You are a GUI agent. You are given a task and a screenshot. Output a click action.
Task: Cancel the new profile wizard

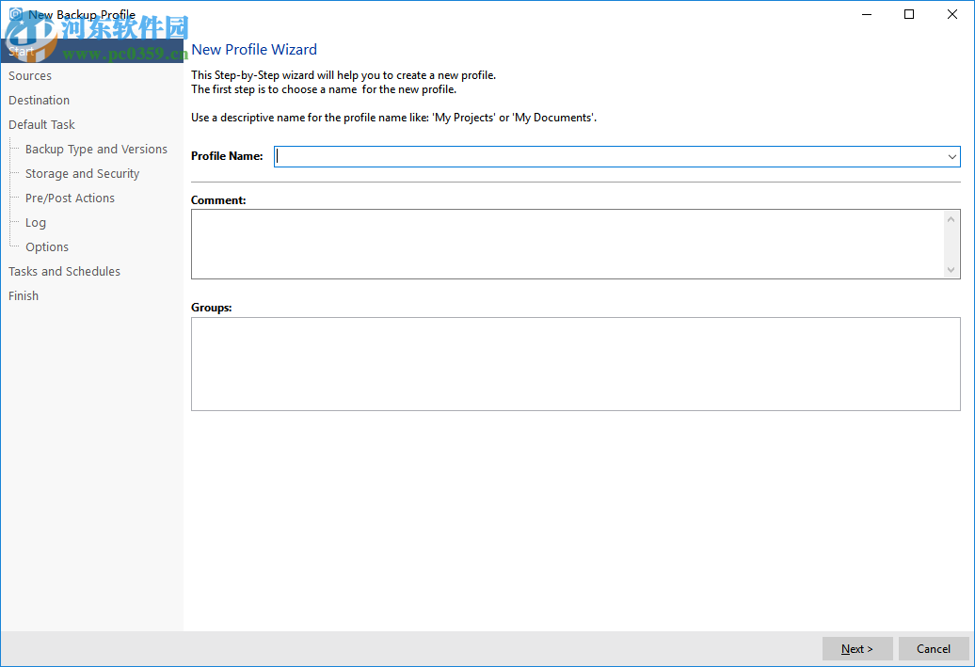[933, 649]
